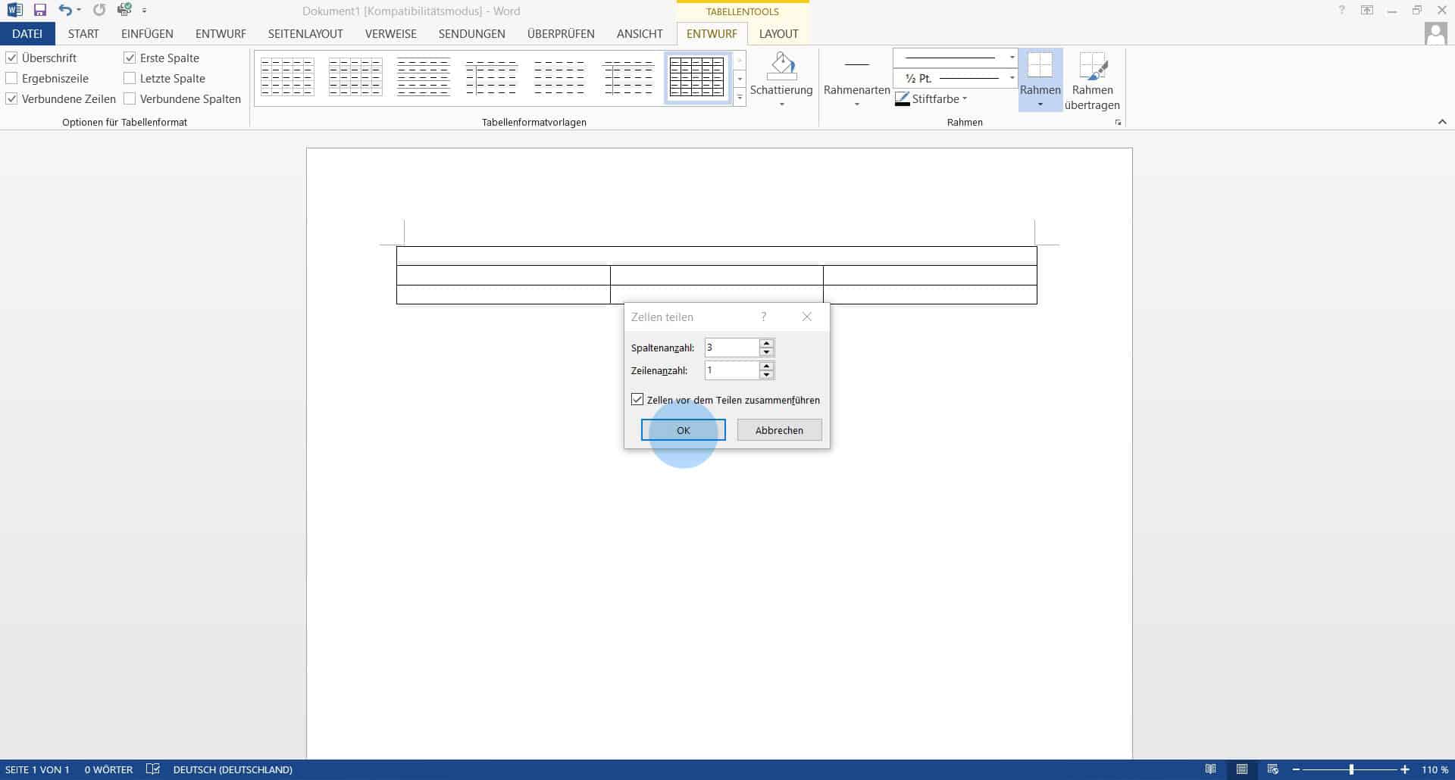Click the Stiftfarbe pen color icon
The image size is (1455, 780).
click(902, 99)
